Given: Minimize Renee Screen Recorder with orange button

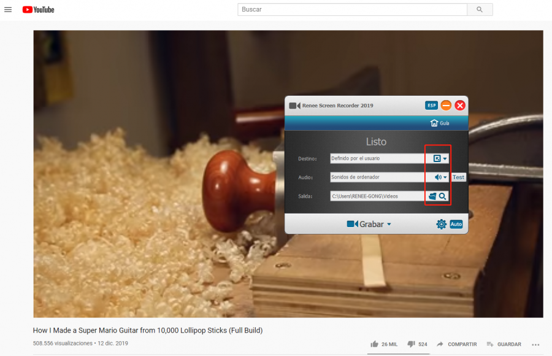Looking at the screenshot, I should 446,106.
